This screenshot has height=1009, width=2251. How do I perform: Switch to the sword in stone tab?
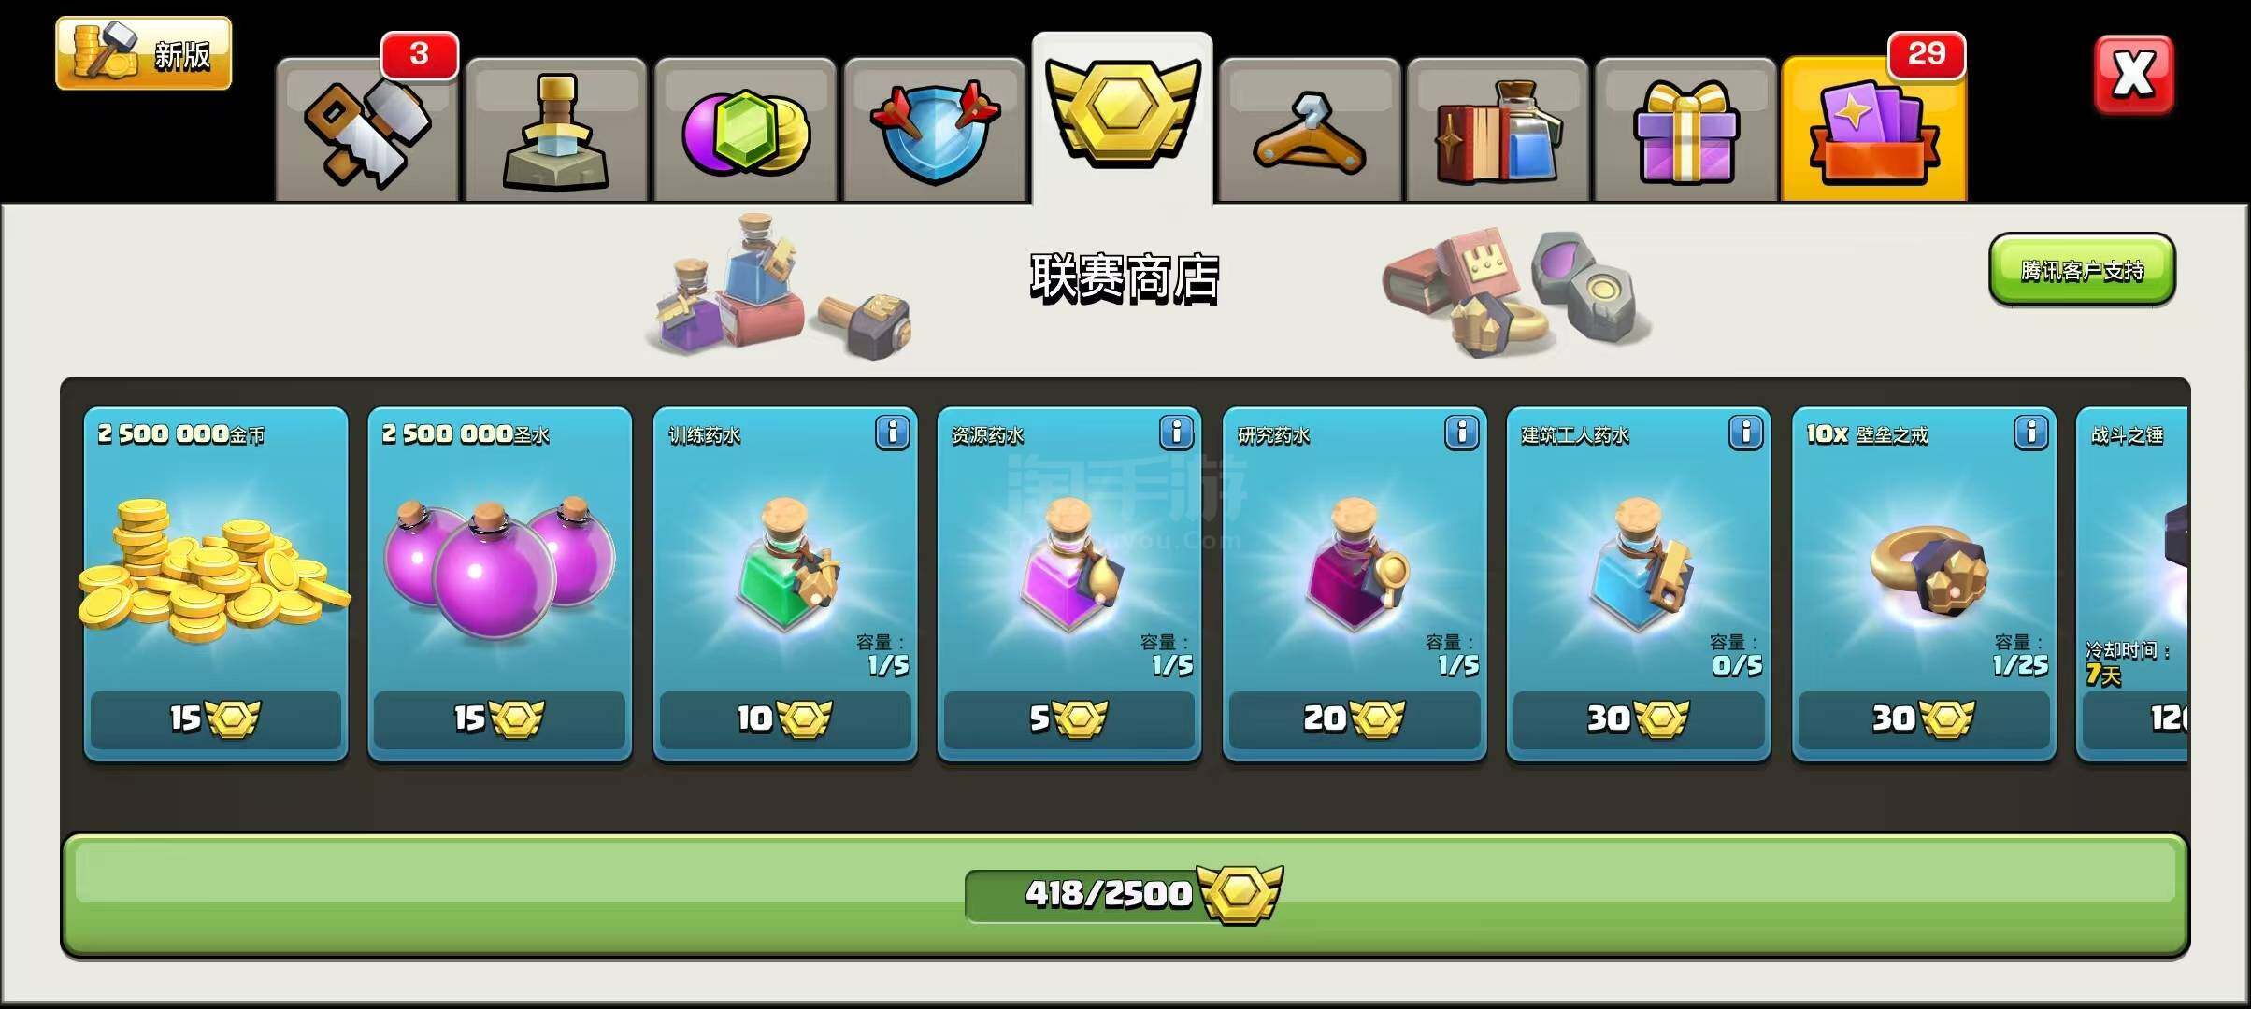[x=556, y=131]
